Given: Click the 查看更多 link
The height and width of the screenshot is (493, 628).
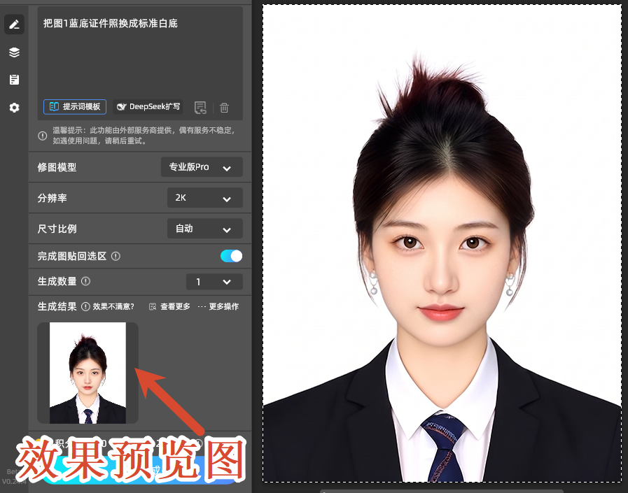Looking at the screenshot, I should click(x=170, y=306).
